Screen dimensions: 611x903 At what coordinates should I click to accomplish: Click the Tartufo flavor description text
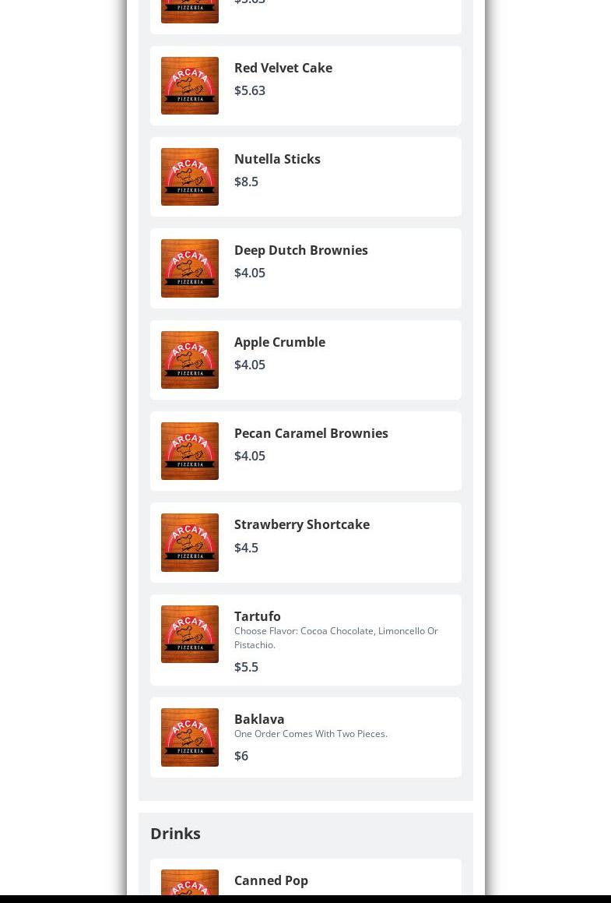336,637
